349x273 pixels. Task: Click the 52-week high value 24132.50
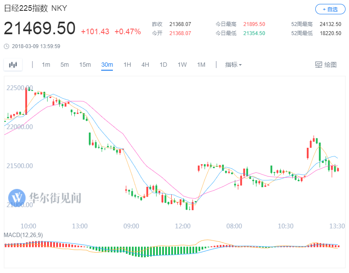(x=330, y=24)
